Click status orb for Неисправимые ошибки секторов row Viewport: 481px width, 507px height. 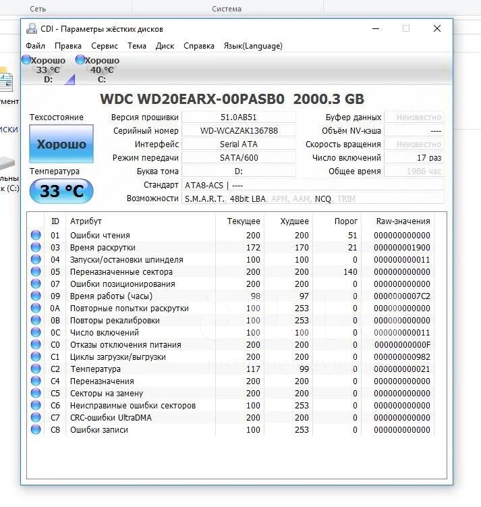point(36,406)
